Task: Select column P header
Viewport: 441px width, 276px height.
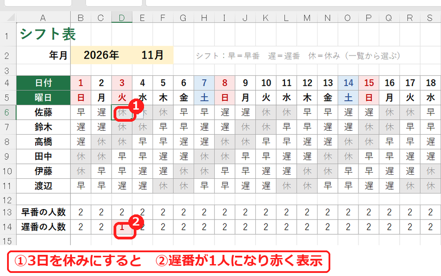Action: tap(369, 18)
